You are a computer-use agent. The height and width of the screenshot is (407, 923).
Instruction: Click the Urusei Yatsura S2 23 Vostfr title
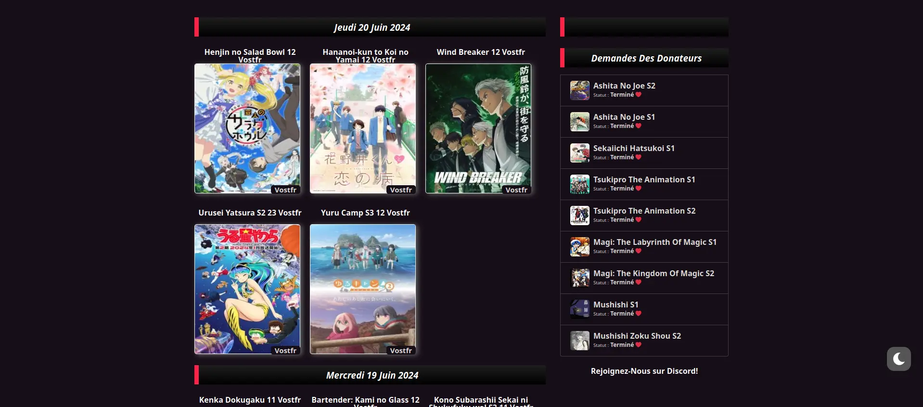250,213
